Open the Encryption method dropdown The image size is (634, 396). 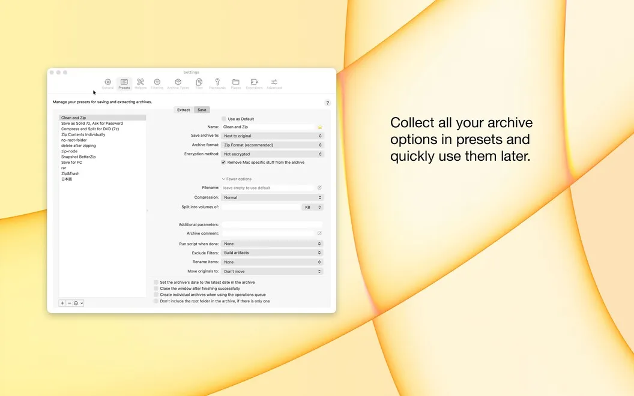click(x=272, y=154)
